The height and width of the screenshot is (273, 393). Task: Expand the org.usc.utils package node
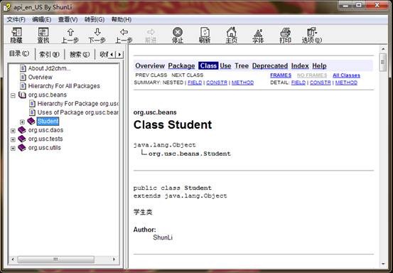(13, 148)
